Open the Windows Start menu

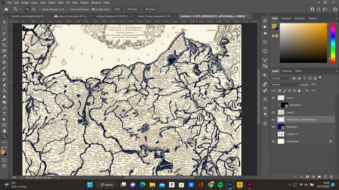[x=90, y=185]
